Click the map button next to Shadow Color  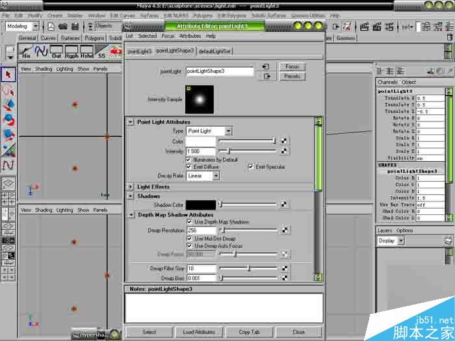coord(284,205)
